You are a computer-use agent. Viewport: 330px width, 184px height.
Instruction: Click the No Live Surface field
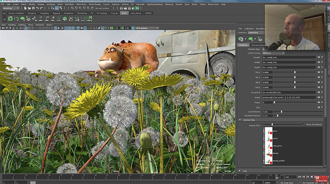tap(103, 8)
